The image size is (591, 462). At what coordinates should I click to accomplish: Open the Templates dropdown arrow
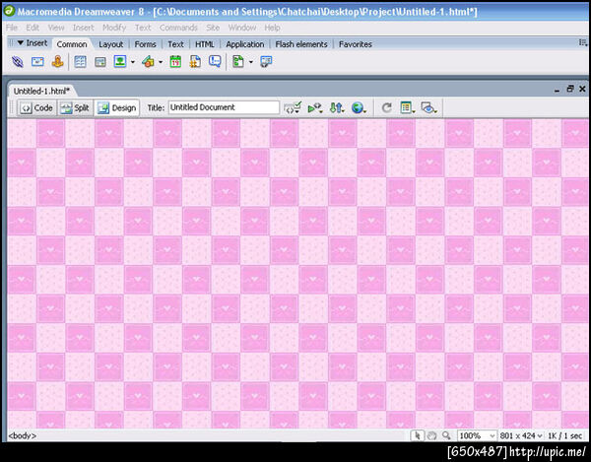[x=250, y=62]
